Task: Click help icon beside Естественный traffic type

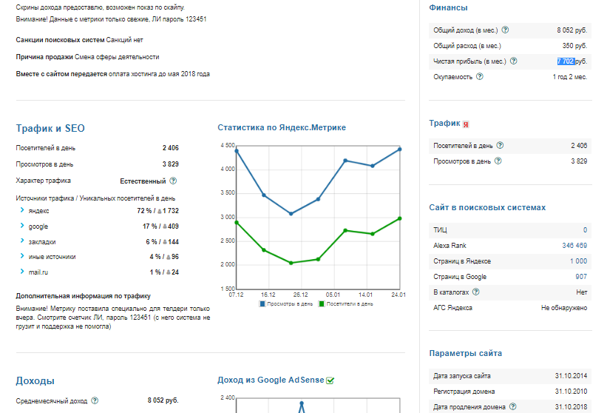Action: 173,181
